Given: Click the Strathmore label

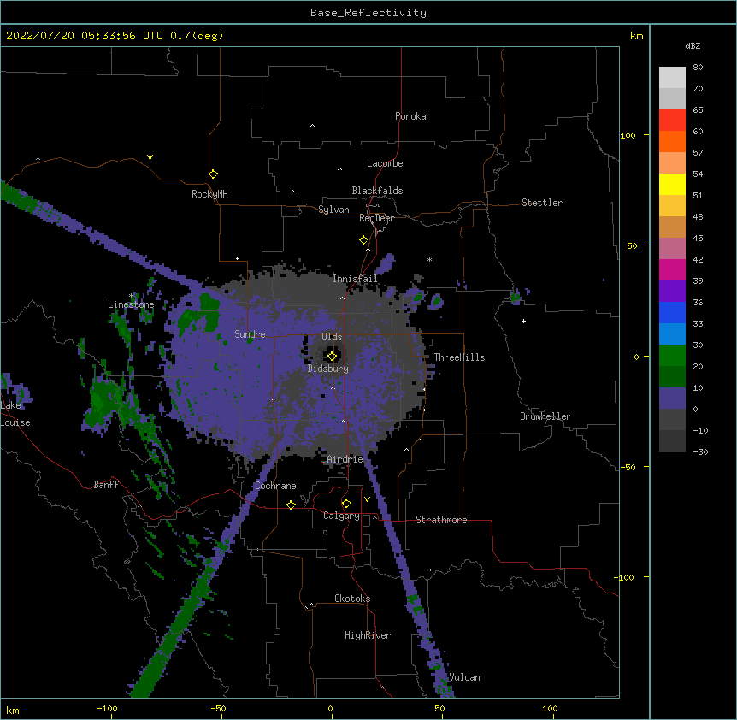Looking at the screenshot, I should [x=441, y=520].
